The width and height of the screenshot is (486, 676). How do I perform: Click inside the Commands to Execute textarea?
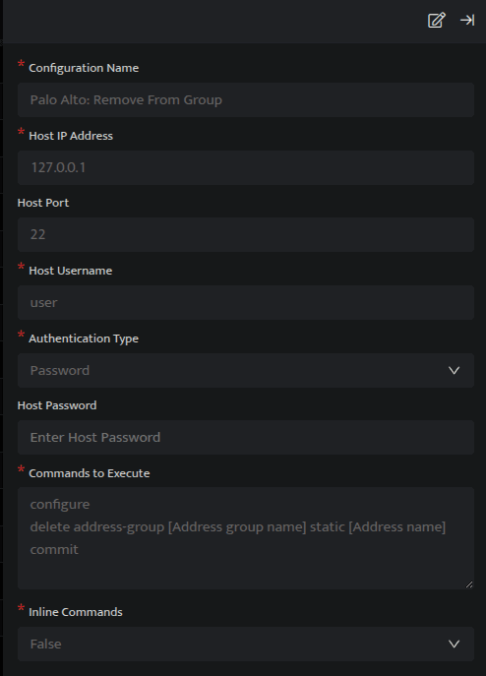tap(246, 538)
